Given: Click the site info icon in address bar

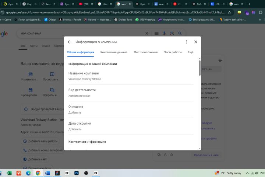Looking at the screenshot, I should (x=2, y=13).
